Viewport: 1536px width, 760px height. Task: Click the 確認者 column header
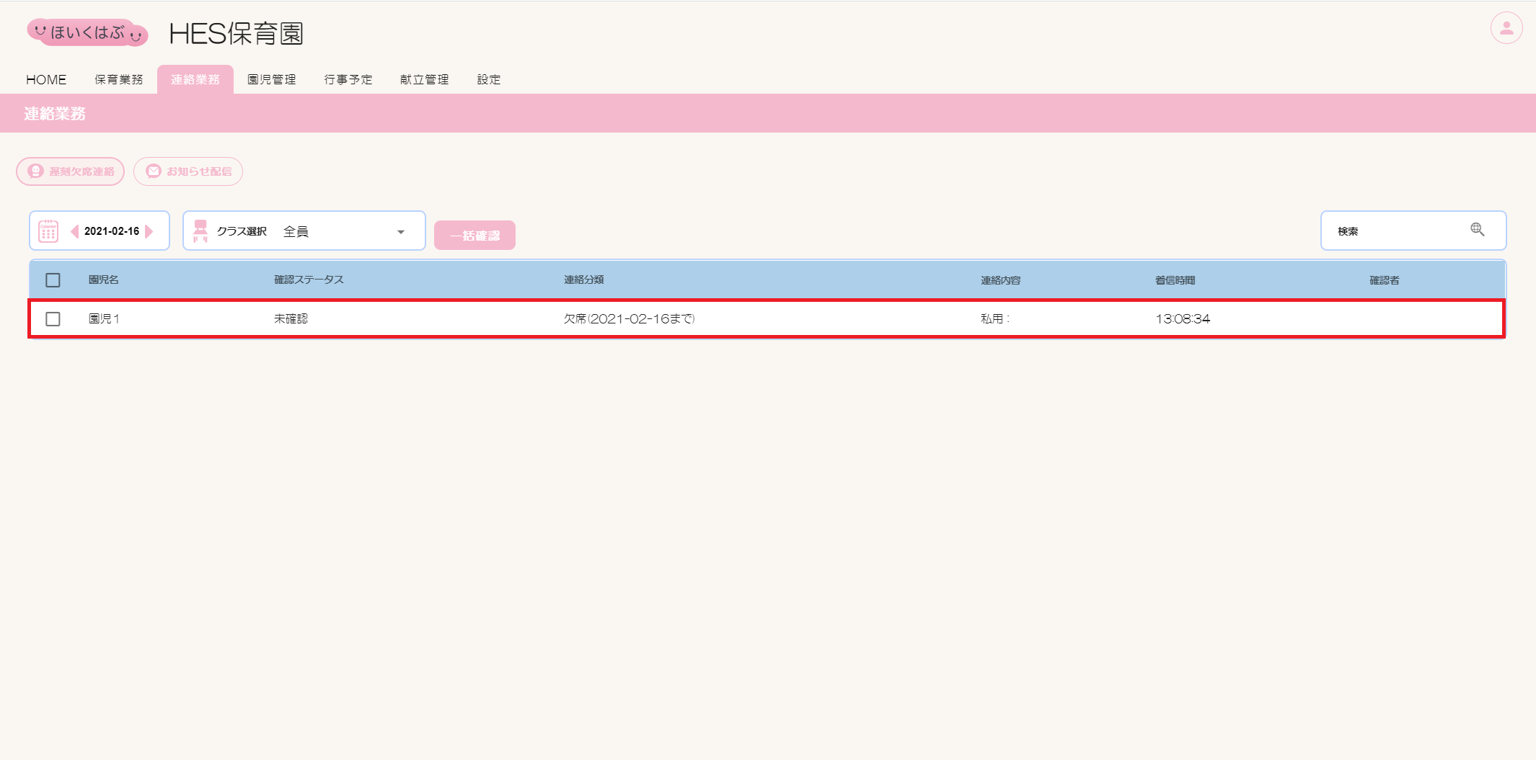(1385, 280)
